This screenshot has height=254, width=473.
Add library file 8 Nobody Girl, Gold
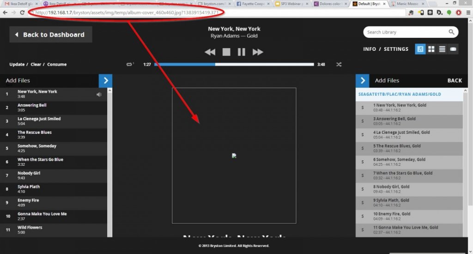point(409,189)
